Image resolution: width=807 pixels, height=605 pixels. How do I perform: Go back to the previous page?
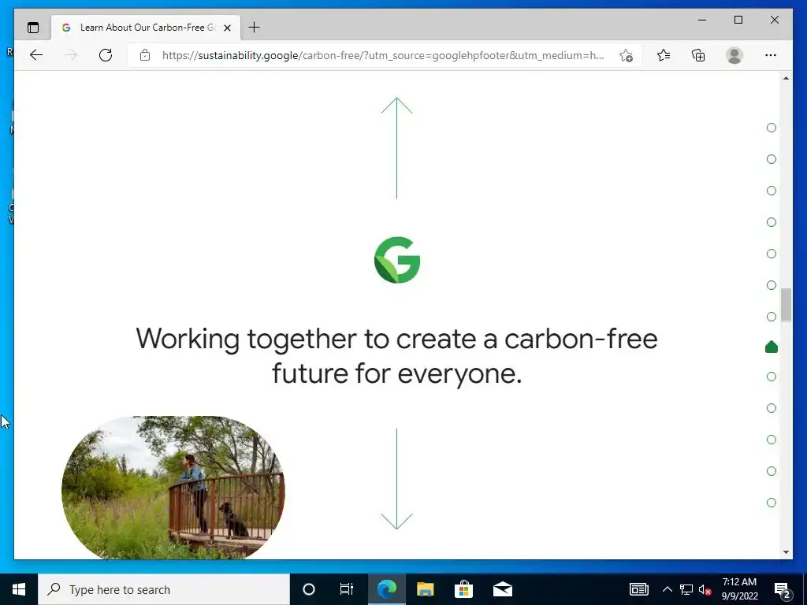(36, 55)
